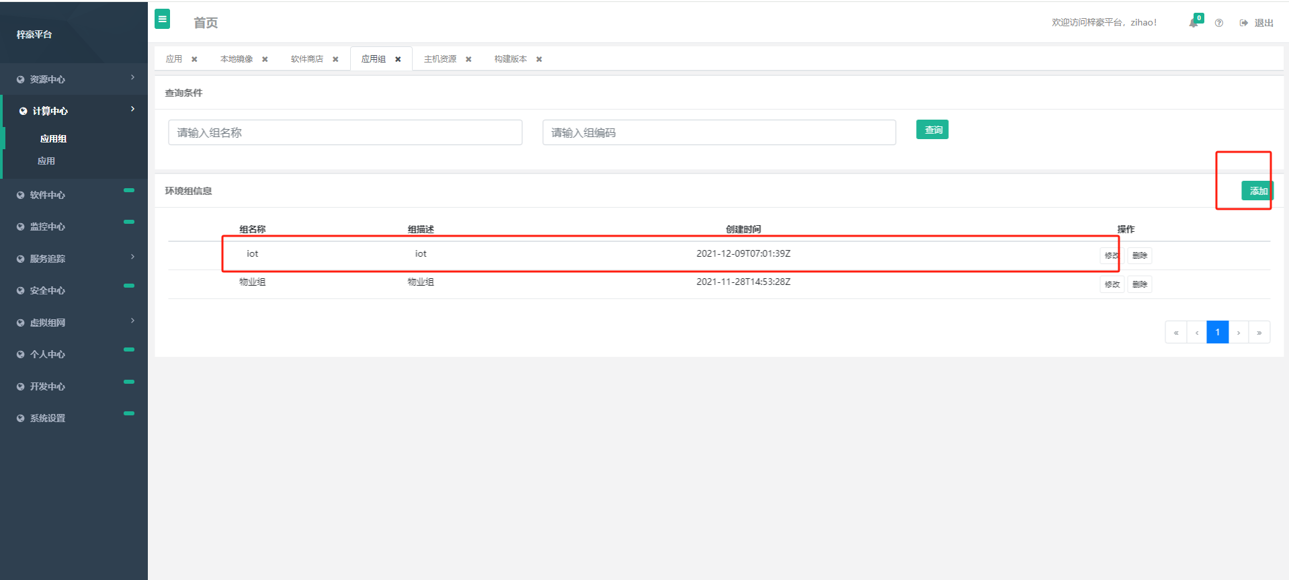Select page 1 in pagination
Viewport: 1289px width, 580px height.
[1218, 333]
